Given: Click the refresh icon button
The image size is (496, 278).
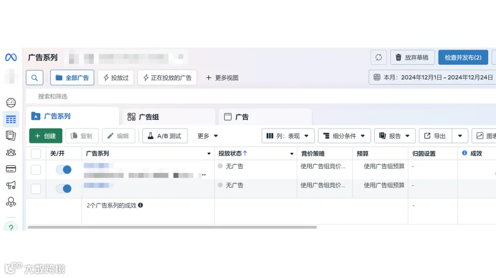Looking at the screenshot, I should point(378,57).
